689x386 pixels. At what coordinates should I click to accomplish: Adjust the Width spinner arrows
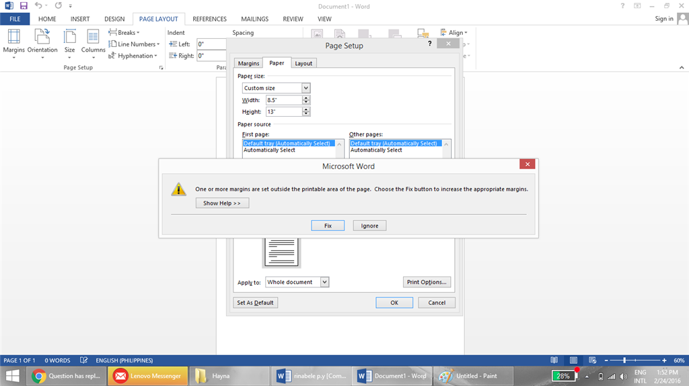pos(306,100)
